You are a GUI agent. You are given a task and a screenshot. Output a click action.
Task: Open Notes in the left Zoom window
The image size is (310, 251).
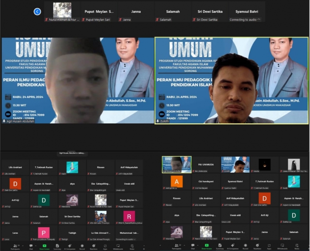tap(132, 247)
